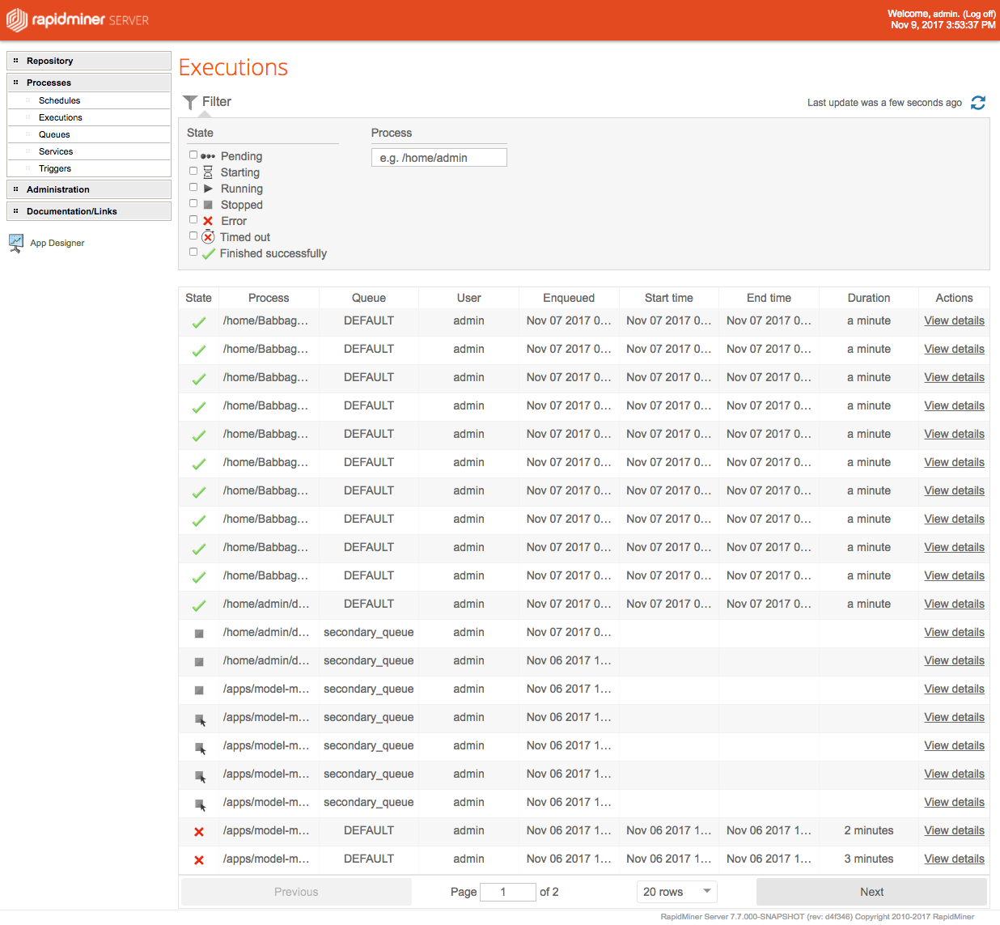Viewport: 1000px width, 925px height.
Task: Go to the Next page of executions
Action: pos(871,892)
